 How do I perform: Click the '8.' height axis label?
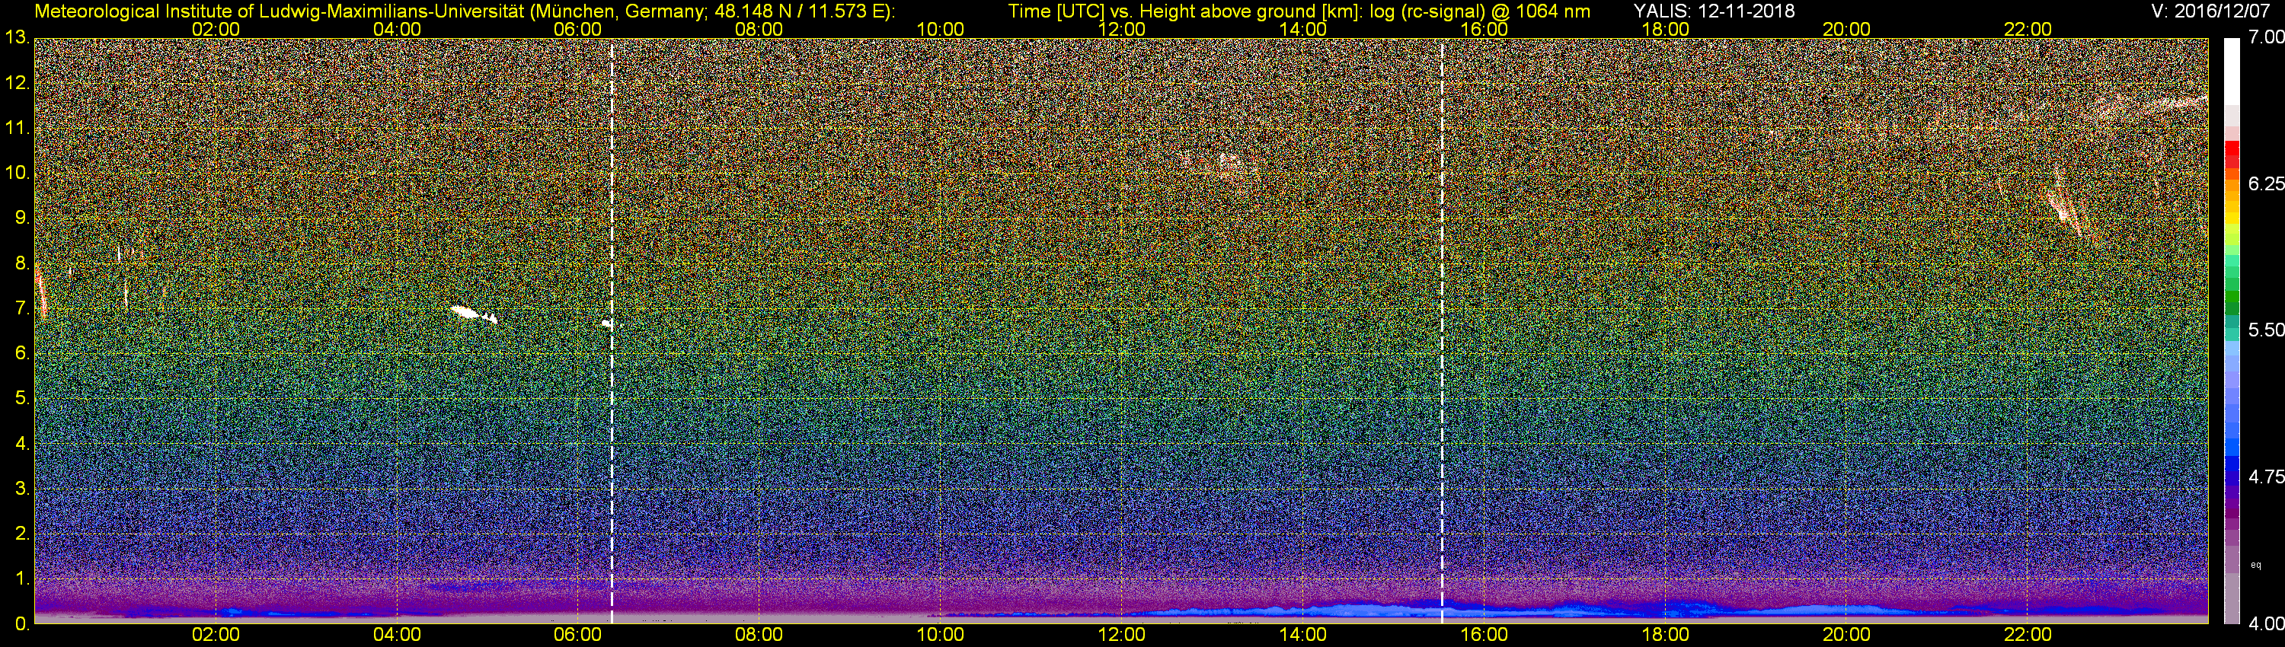(22, 263)
